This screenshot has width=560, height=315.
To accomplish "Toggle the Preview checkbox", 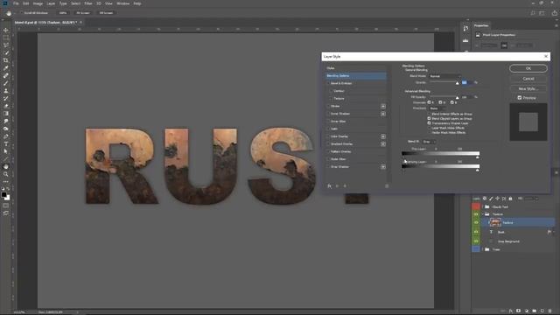I will pos(520,97).
